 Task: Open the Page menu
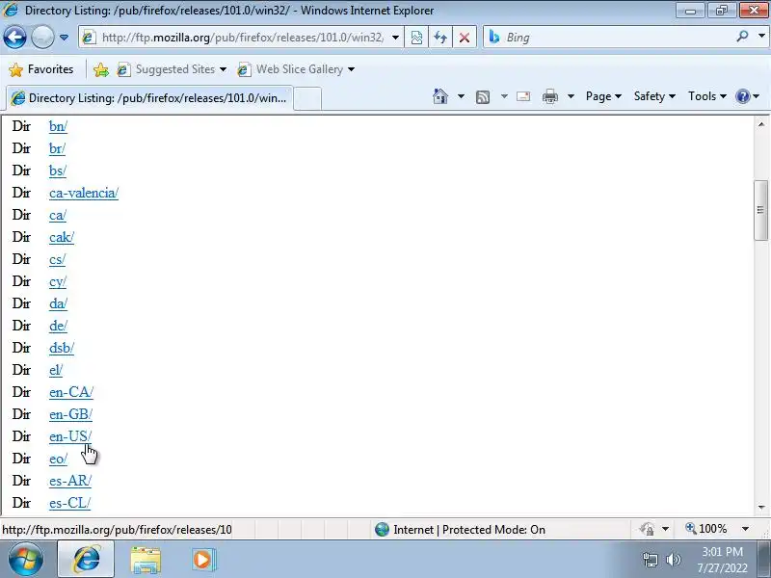(x=603, y=96)
